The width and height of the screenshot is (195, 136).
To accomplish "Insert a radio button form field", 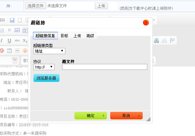I will point(9,30).
